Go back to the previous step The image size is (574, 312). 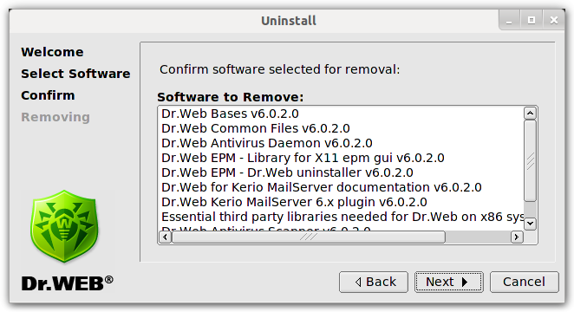pos(374,282)
